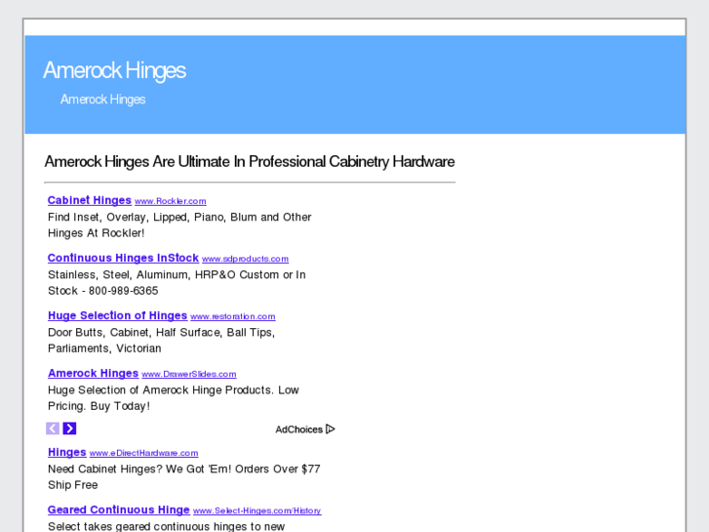This screenshot has width=709, height=532.
Task: Open the Amerock Hinges ad link
Action: pos(94,373)
